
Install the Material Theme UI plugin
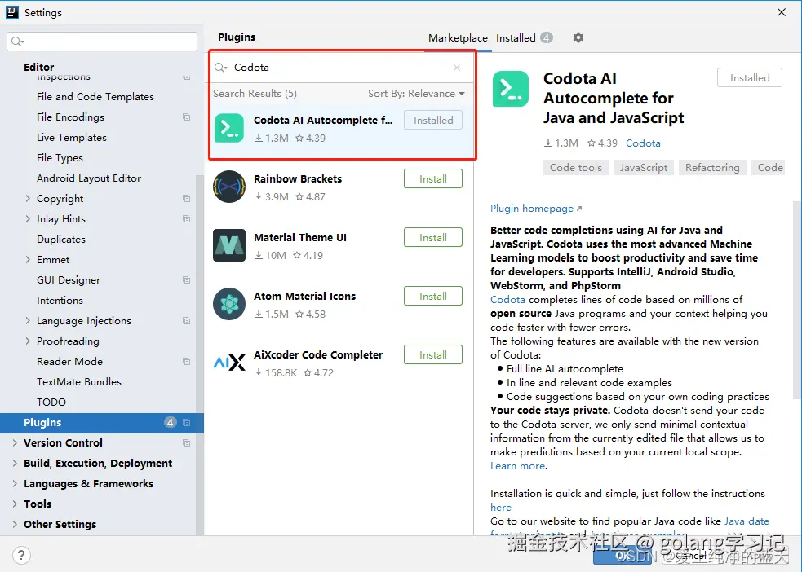coord(433,237)
